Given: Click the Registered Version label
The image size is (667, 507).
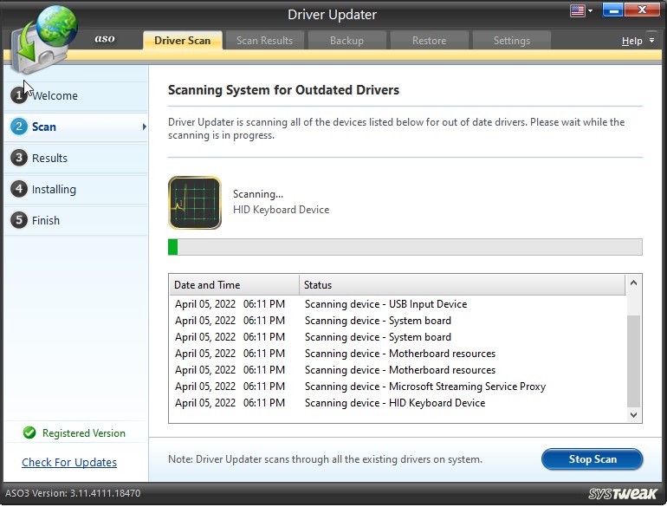Looking at the screenshot, I should (84, 433).
